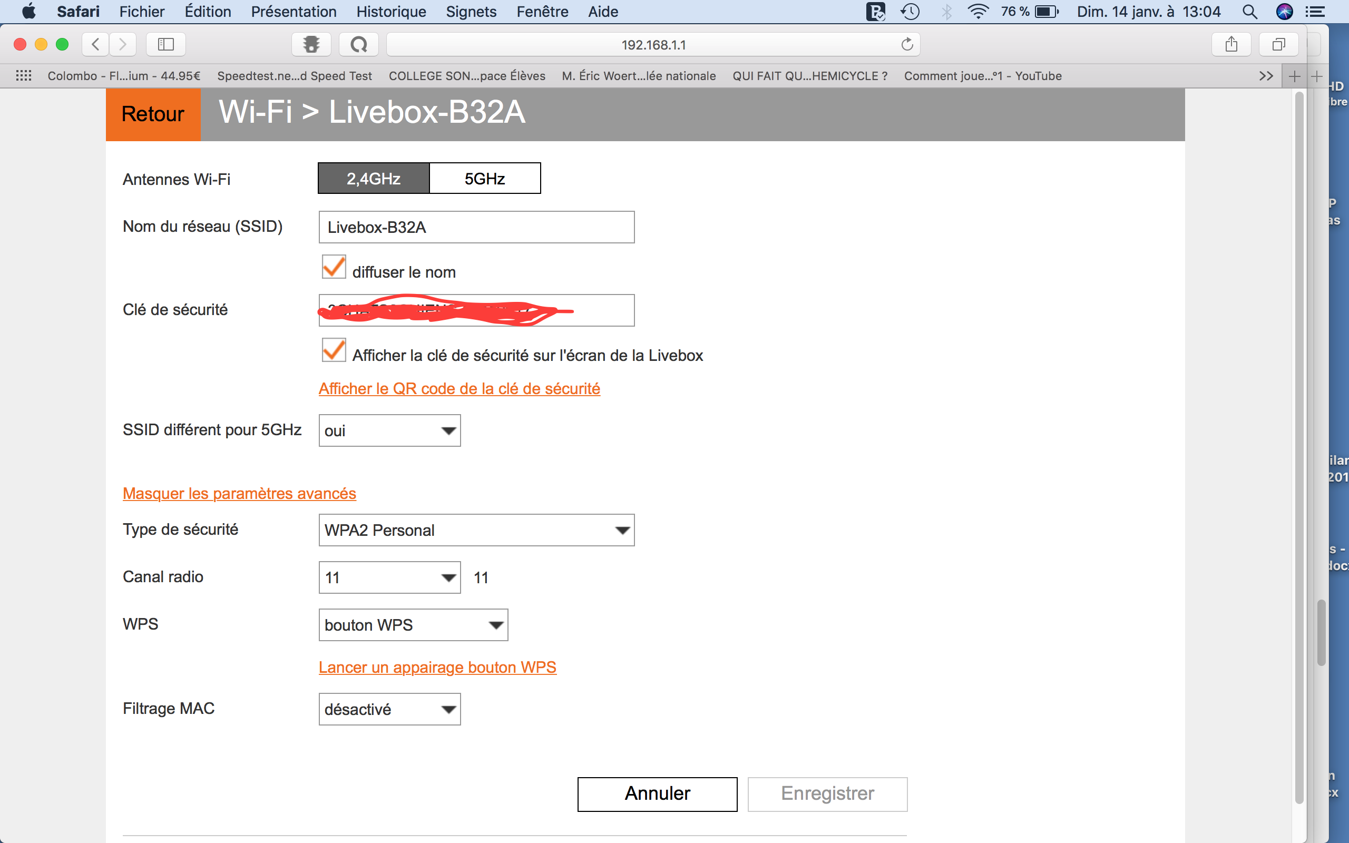Image resolution: width=1349 pixels, height=843 pixels.
Task: Open the bookmarks grid icon
Action: coord(23,76)
